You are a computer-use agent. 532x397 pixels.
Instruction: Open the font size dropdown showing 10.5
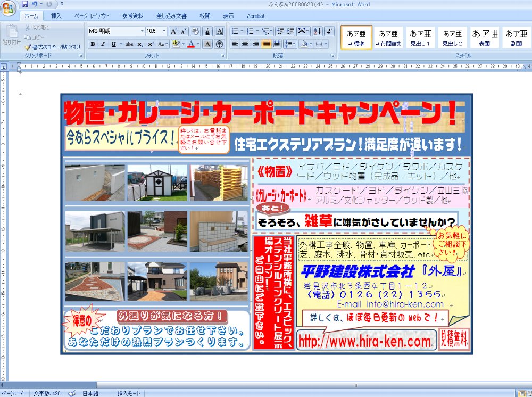tap(164, 31)
